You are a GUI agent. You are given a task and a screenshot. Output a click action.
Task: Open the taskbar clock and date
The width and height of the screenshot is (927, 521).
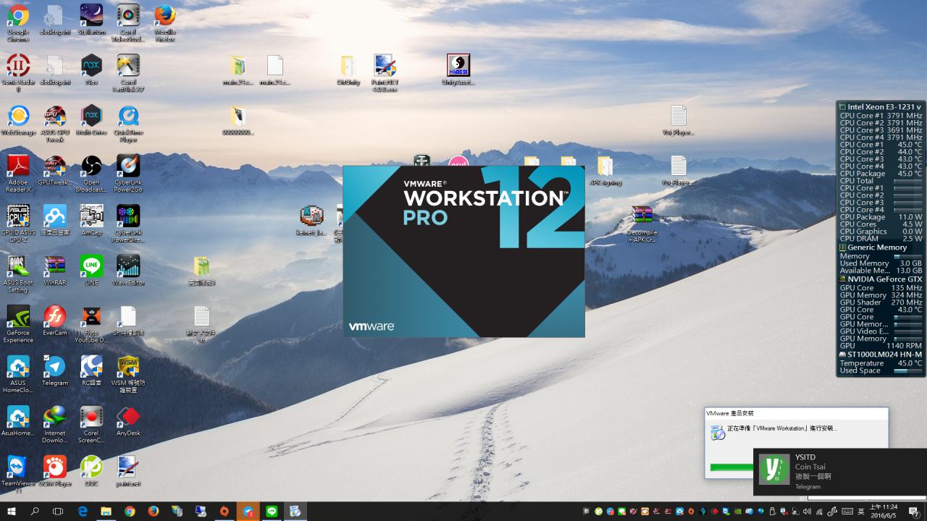click(x=884, y=512)
